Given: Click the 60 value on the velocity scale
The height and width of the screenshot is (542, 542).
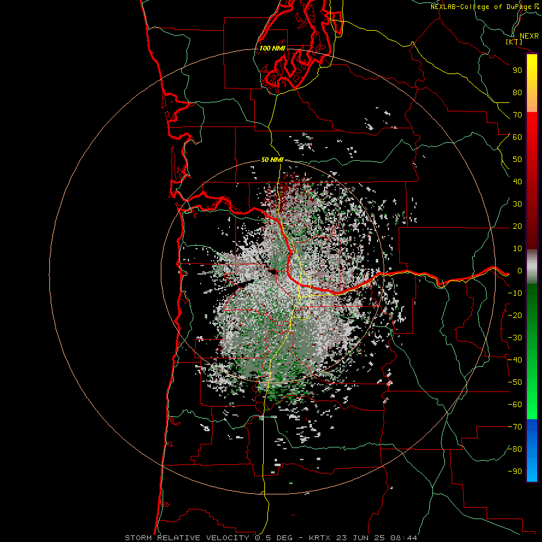Looking at the screenshot, I should click(x=517, y=137).
